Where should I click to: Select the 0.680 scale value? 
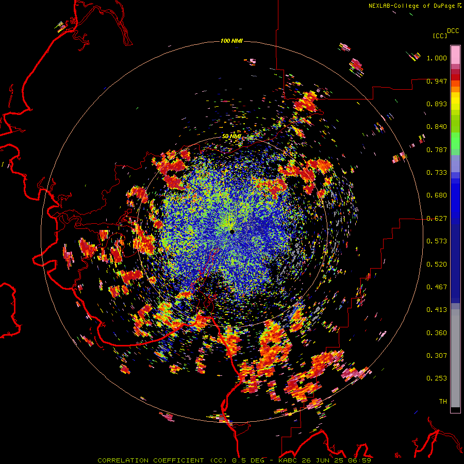pyautogui.click(x=437, y=195)
